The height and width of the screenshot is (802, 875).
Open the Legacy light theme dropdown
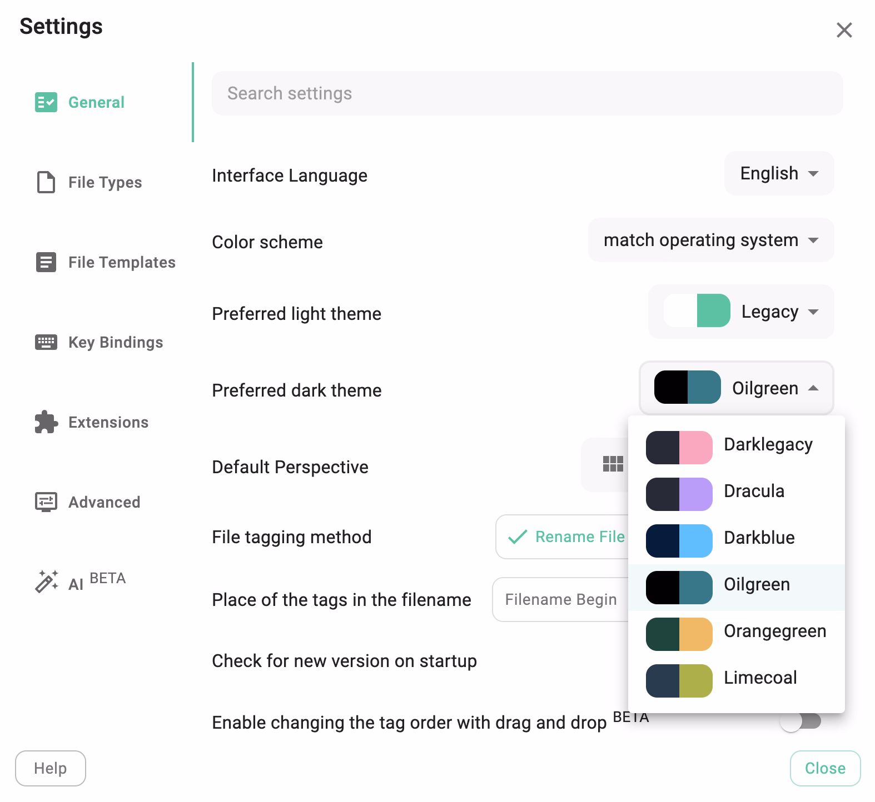pyautogui.click(x=777, y=312)
